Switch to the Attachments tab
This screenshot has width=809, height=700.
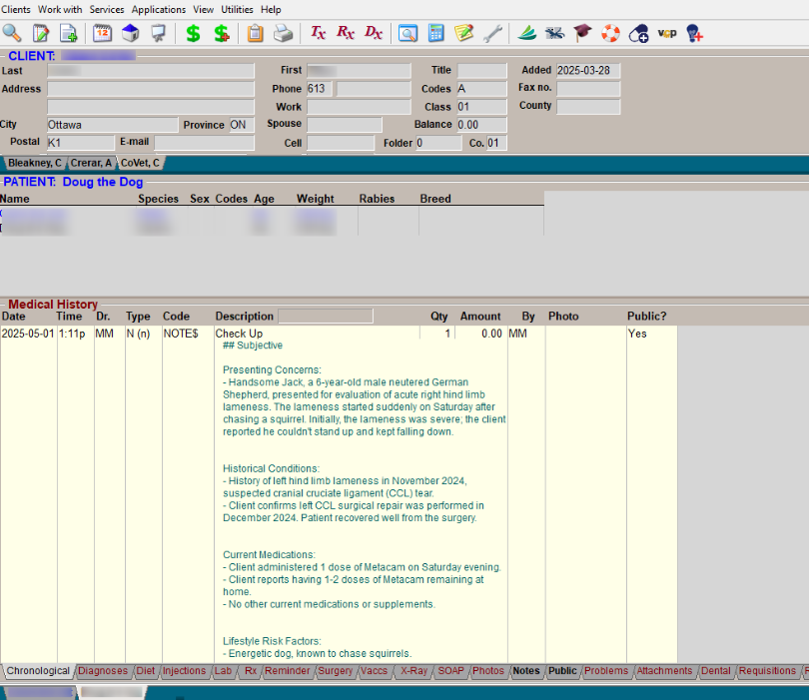[x=664, y=671]
